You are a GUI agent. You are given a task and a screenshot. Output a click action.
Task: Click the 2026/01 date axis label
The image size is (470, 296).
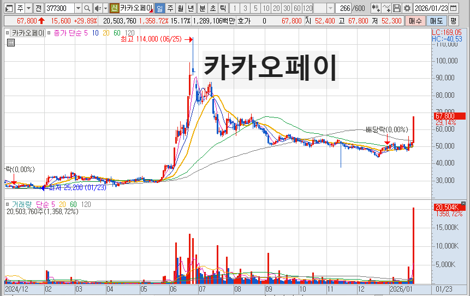pyautogui.click(x=402, y=289)
